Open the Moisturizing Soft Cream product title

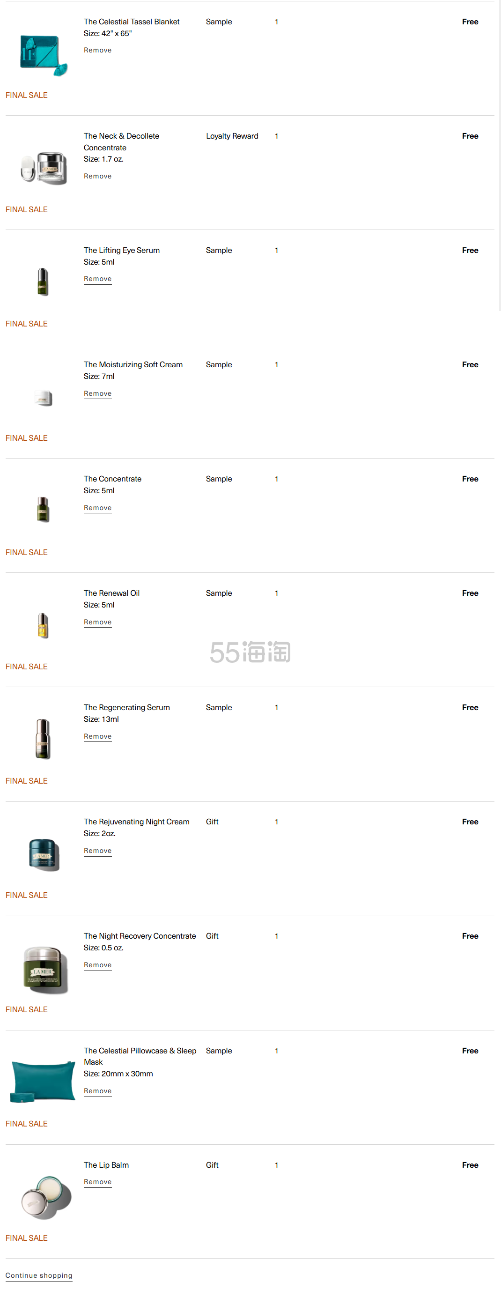pyautogui.click(x=133, y=364)
